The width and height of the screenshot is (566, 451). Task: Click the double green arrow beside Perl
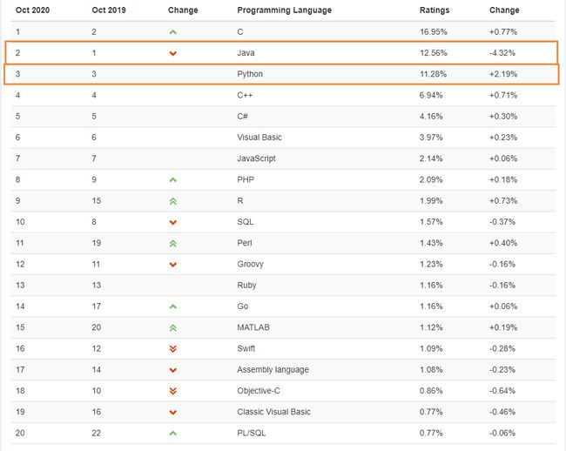tap(173, 244)
